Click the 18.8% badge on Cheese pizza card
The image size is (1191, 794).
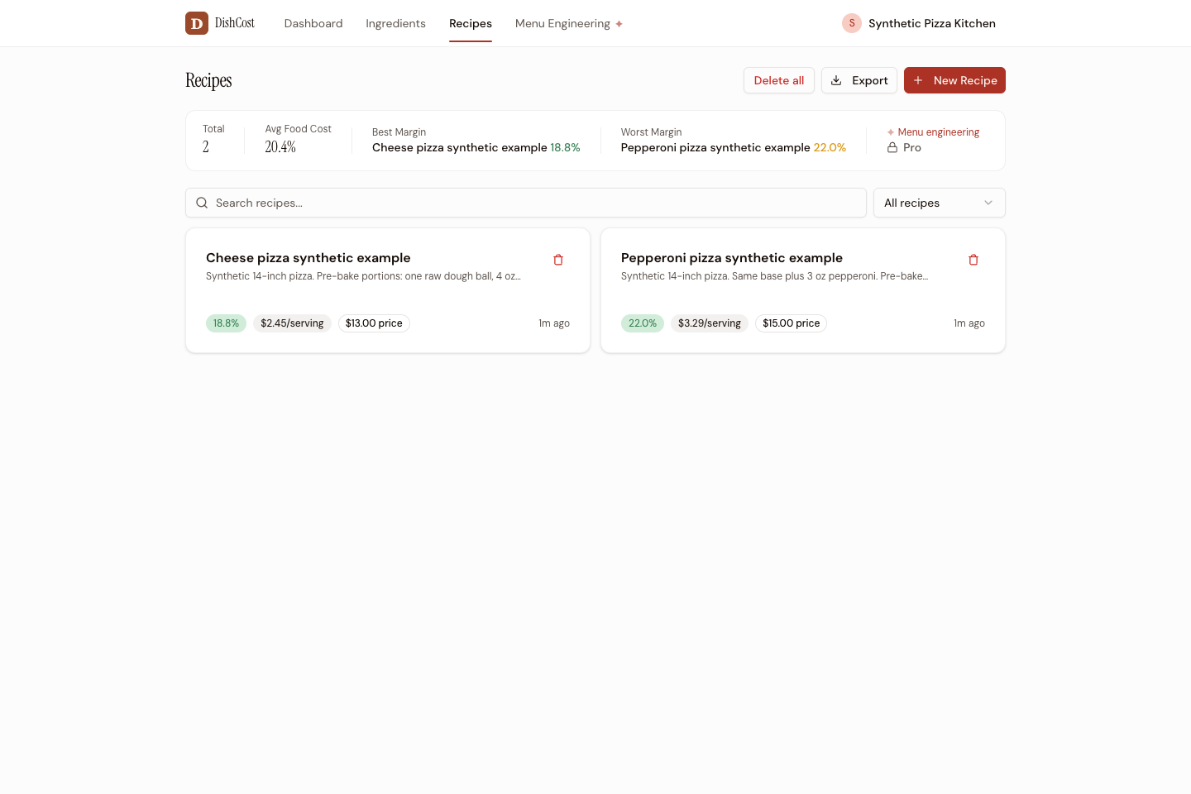pos(226,323)
